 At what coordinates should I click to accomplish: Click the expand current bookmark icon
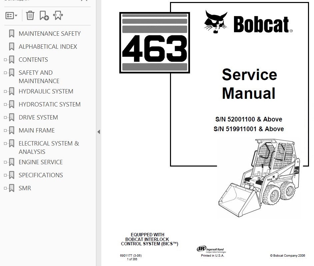58,15
